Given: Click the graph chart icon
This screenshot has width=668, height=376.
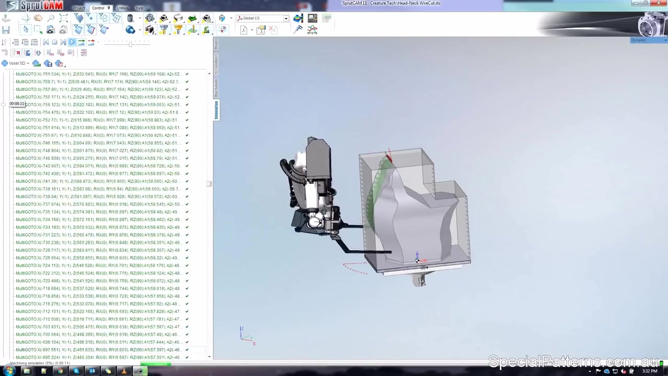Looking at the screenshot, I should click(312, 30).
